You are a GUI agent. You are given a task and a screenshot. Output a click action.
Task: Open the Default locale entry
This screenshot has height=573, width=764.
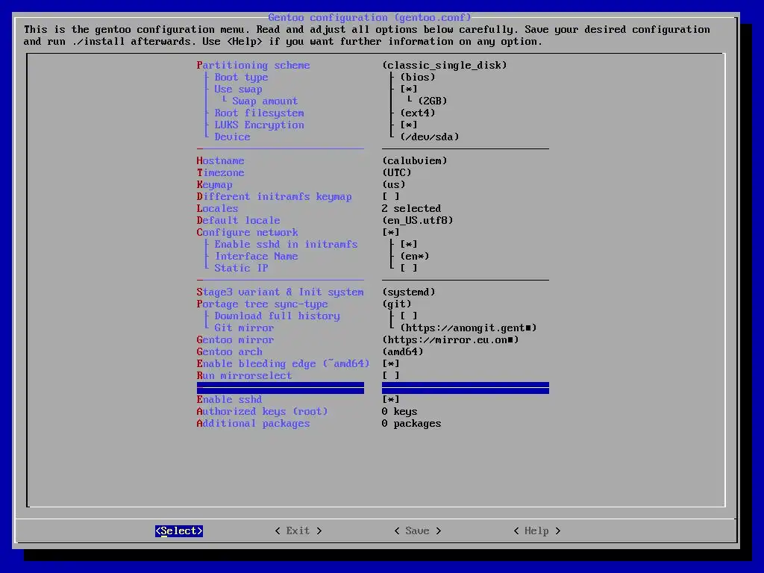pos(238,220)
